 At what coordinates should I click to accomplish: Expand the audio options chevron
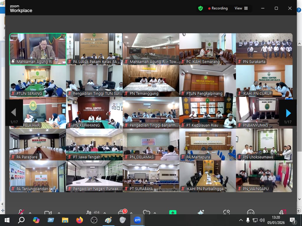tap(30, 213)
